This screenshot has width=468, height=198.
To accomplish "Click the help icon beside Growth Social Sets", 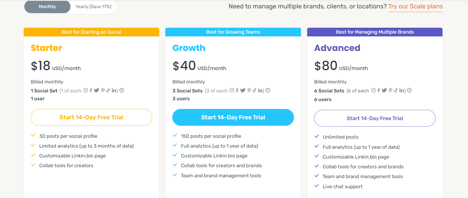I will pyautogui.click(x=268, y=90).
